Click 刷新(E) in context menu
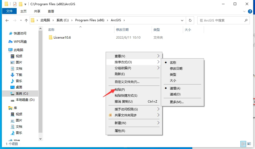 coord(134,74)
